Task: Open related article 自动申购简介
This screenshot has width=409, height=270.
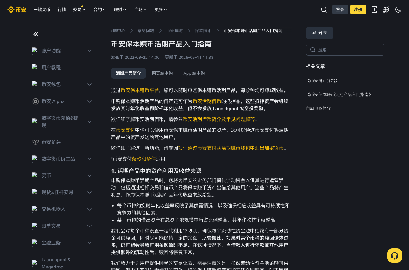Action: tap(319, 108)
